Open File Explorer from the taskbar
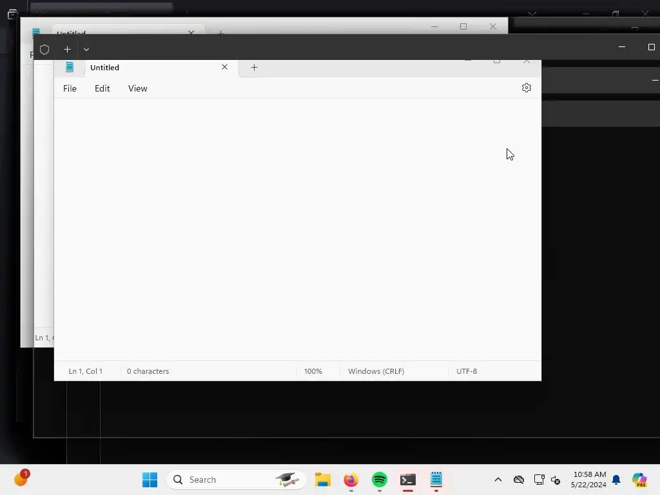Image resolution: width=660 pixels, height=495 pixels. click(323, 480)
